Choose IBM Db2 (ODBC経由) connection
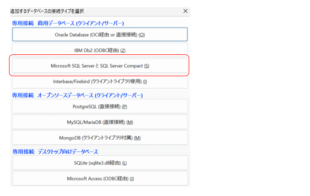 [x=100, y=50]
